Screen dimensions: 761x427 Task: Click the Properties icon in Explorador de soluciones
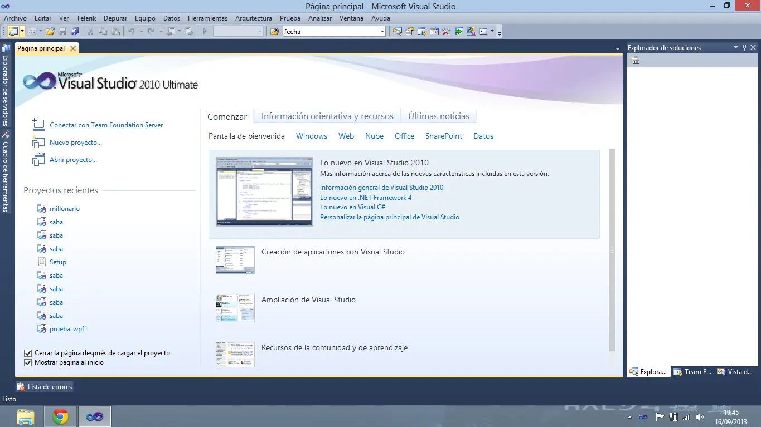click(x=635, y=60)
